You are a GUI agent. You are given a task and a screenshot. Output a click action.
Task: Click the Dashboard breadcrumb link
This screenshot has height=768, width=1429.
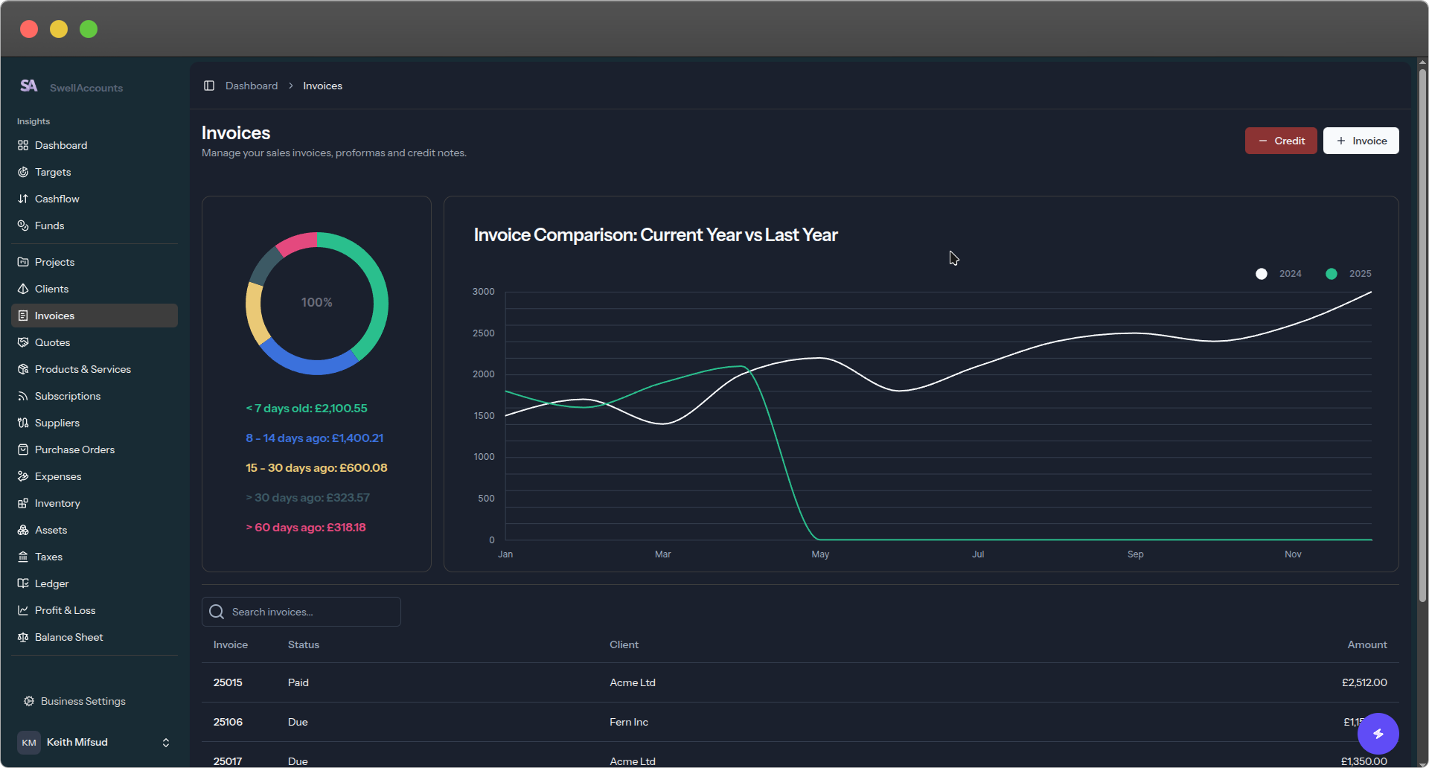(252, 86)
